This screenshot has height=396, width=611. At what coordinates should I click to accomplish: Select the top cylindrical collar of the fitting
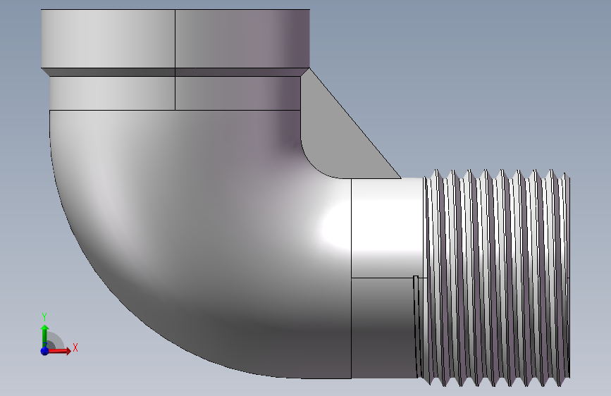click(x=175, y=39)
